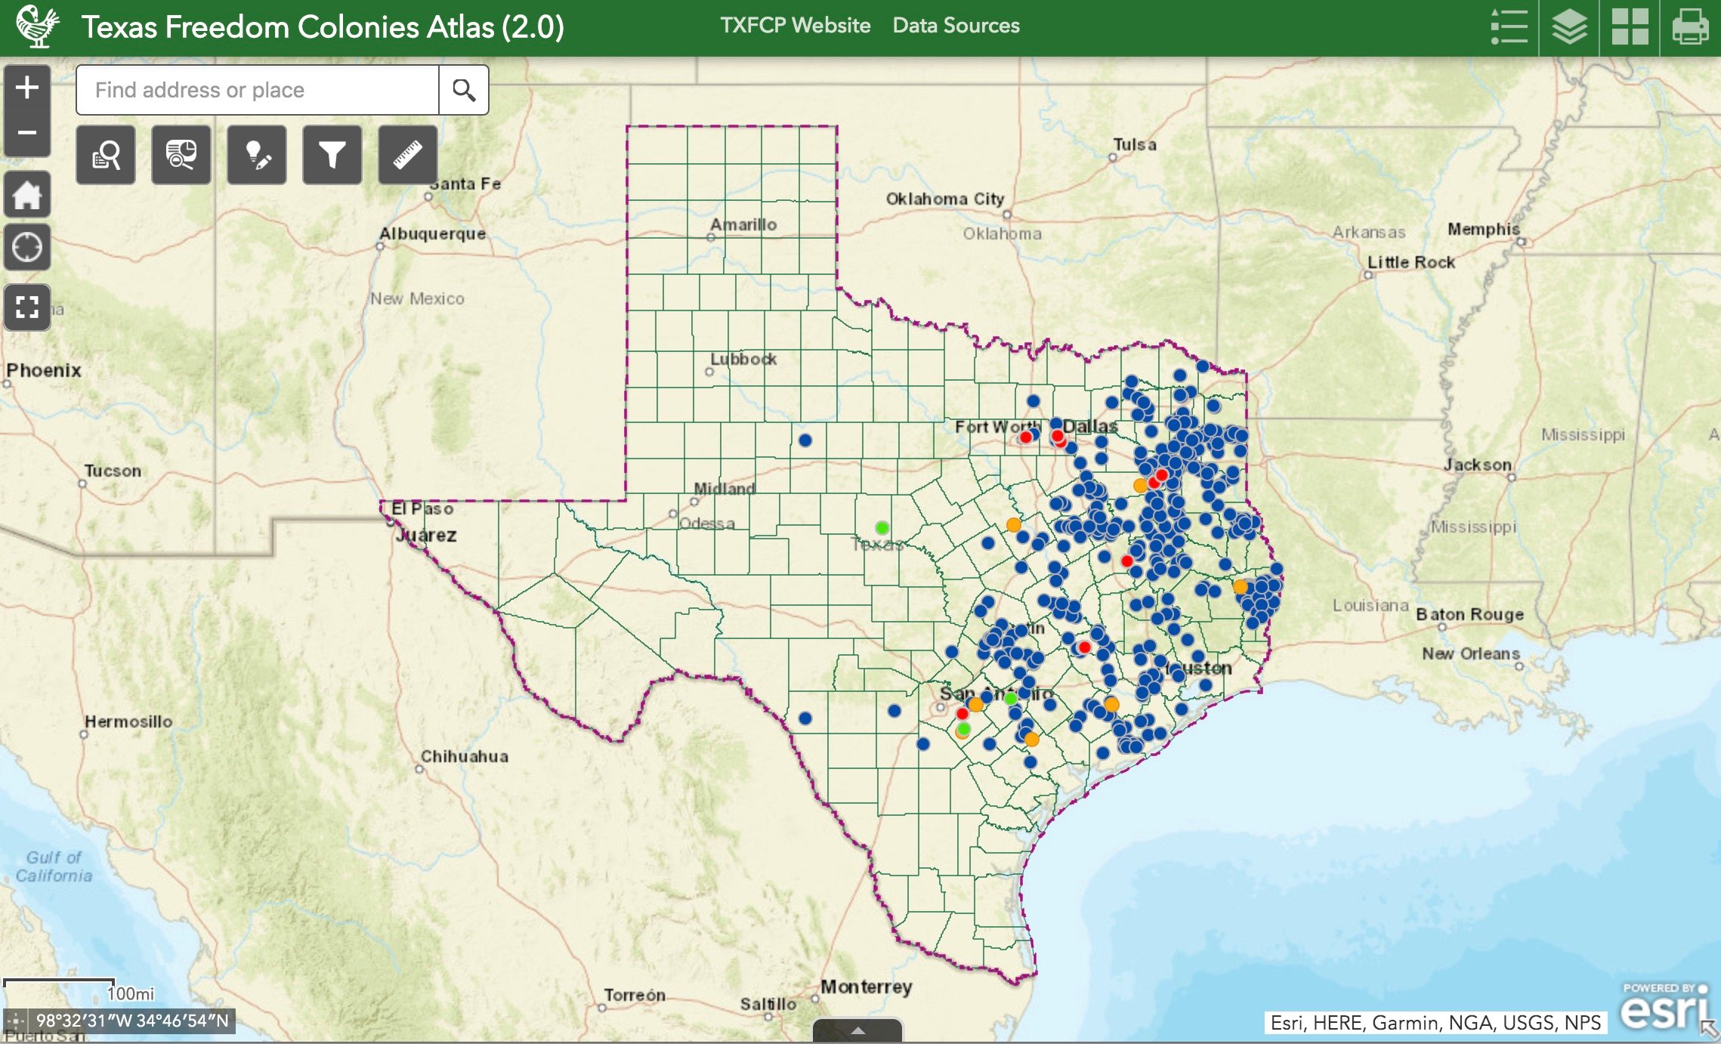Select the Draw tool
The height and width of the screenshot is (1044, 1721).
[257, 156]
